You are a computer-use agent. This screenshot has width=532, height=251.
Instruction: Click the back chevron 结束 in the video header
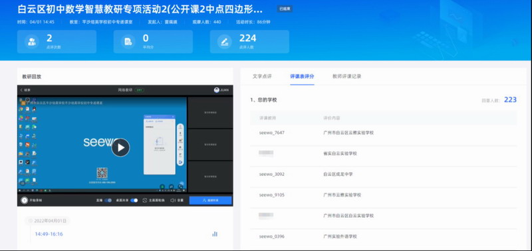click(x=25, y=90)
